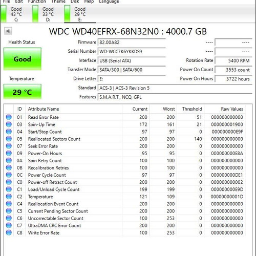
Task: Click the Interface field USB (Serial ATA)
Action: tap(132, 60)
